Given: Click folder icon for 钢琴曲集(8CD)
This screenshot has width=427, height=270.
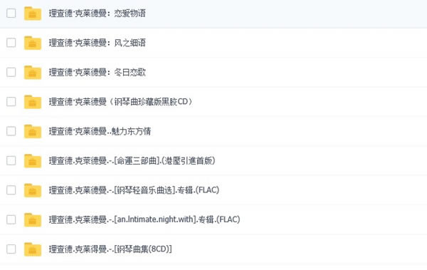Looking at the screenshot, I should point(33,249).
